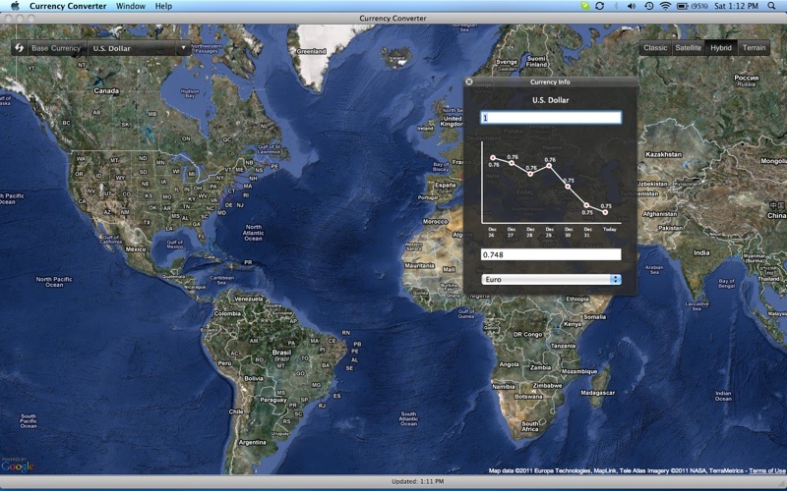The height and width of the screenshot is (491, 787).
Task: Click the India label on the map
Action: [x=701, y=252]
